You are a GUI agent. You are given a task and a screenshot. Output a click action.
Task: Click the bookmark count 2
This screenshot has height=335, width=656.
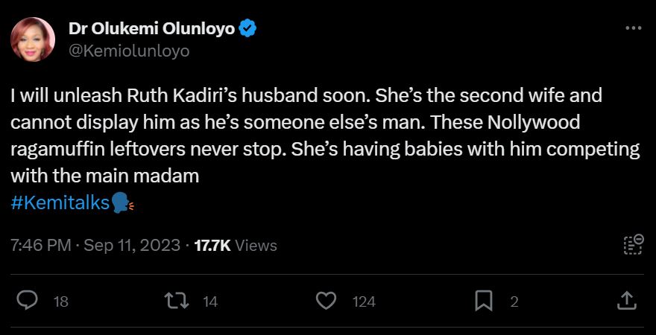[514, 301]
